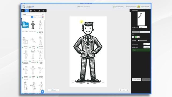Select the All filter tab
Image resolution: width=172 pixels, height=97 pixels.
click(32, 17)
